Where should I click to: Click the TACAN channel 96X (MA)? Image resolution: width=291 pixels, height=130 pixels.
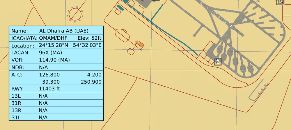tap(50, 53)
